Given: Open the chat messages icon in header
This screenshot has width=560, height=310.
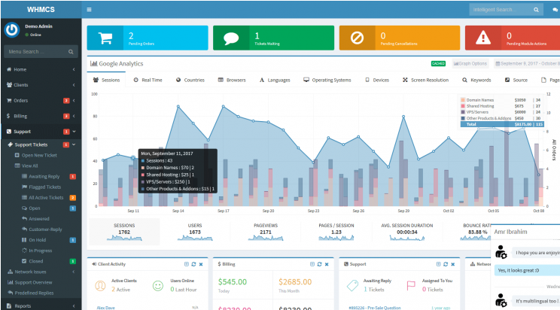Looking at the screenshot, I should coord(555,10).
